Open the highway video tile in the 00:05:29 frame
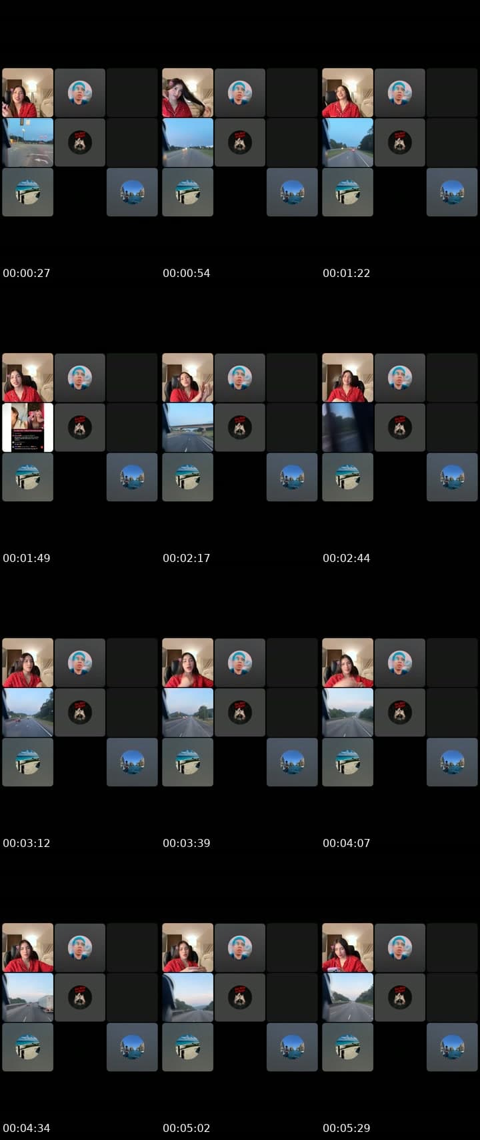This screenshot has height=1140, width=480. 347,997
